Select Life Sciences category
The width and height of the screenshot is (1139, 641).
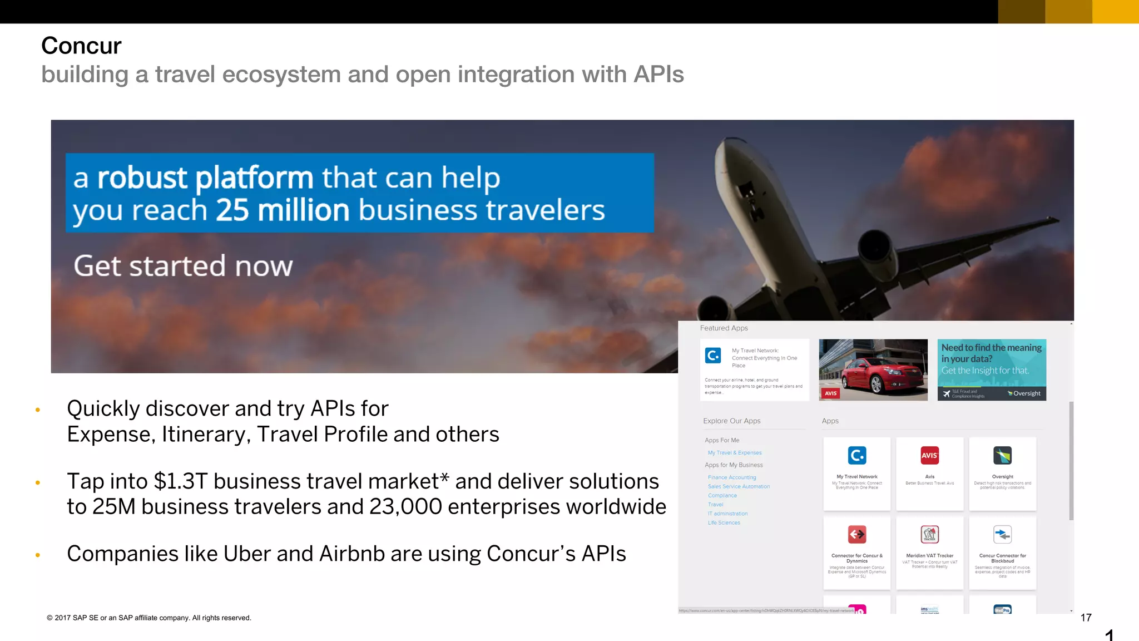tap(724, 522)
